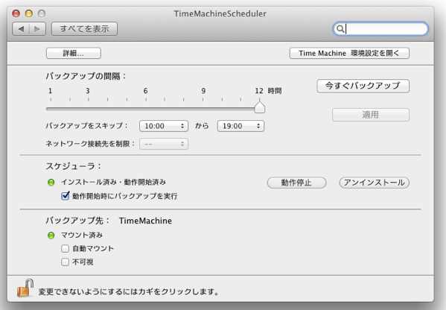446x310 pixels.
Task: Click green status light beside マウント済み
Action: click(51, 235)
